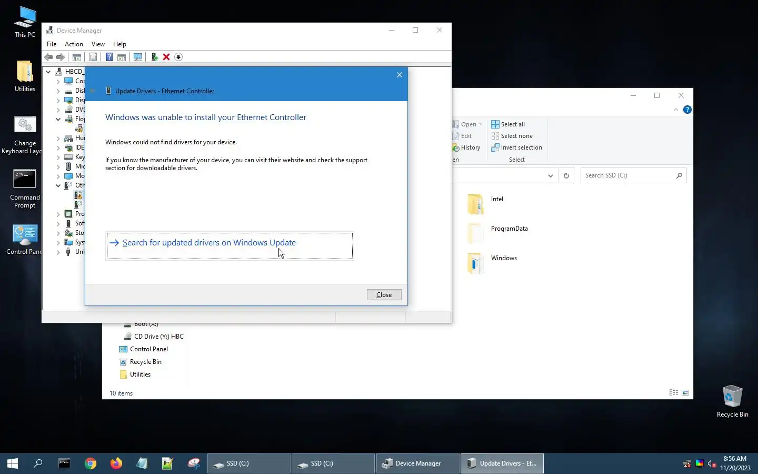Click History in the Explorer ribbon

click(x=466, y=147)
